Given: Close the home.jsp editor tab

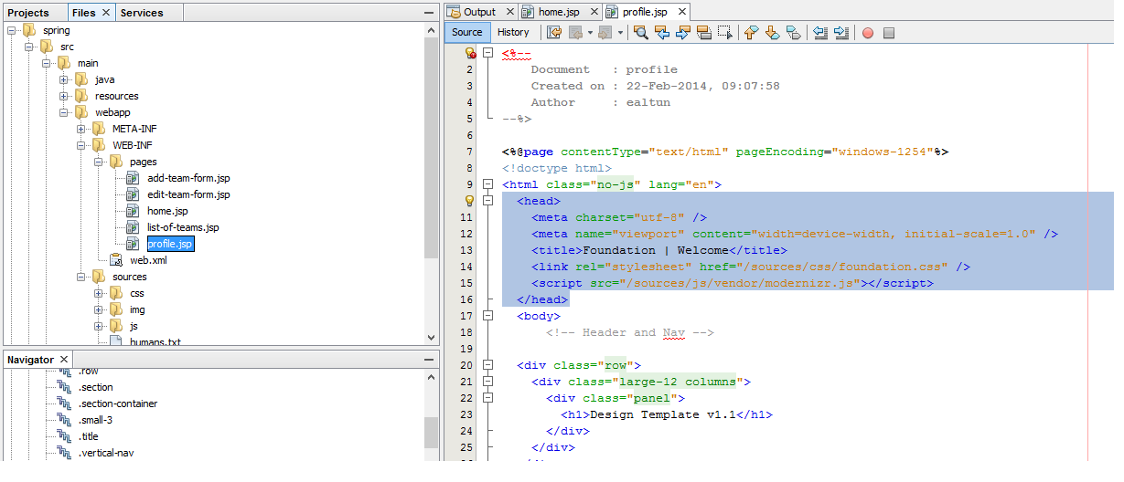Looking at the screenshot, I should click(594, 12).
